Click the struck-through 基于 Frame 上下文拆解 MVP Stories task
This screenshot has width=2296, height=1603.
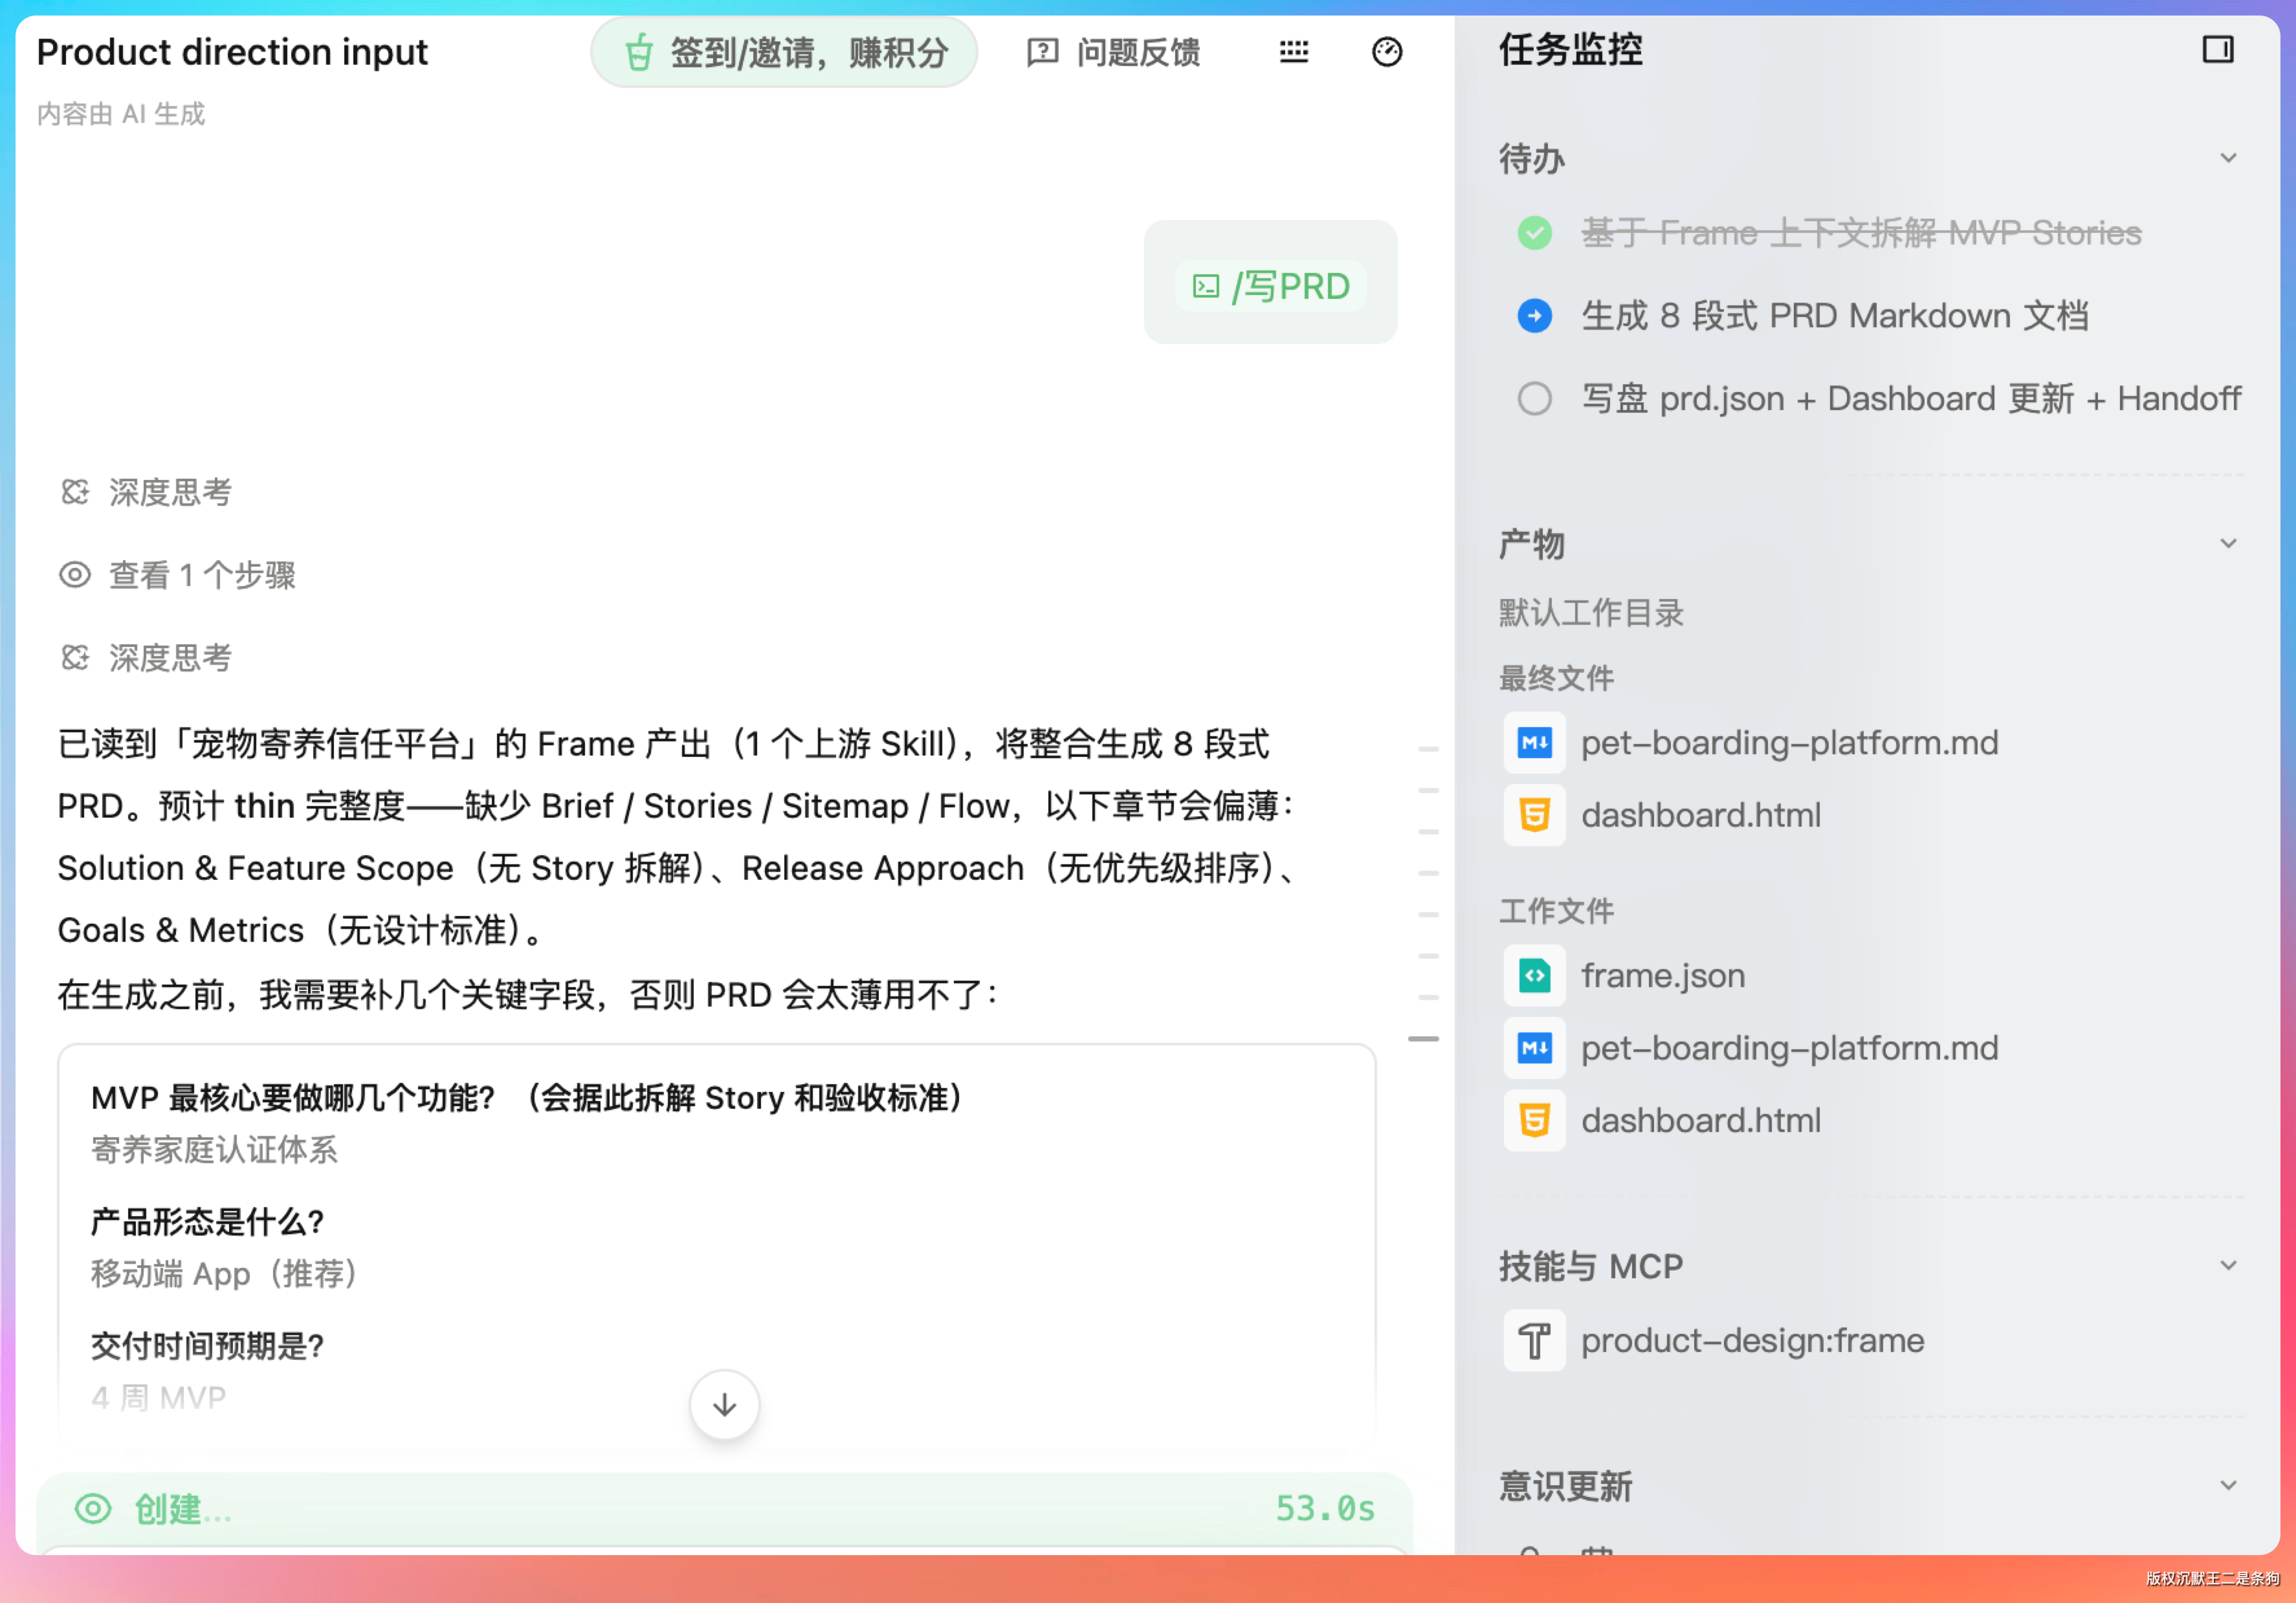[x=1861, y=233]
